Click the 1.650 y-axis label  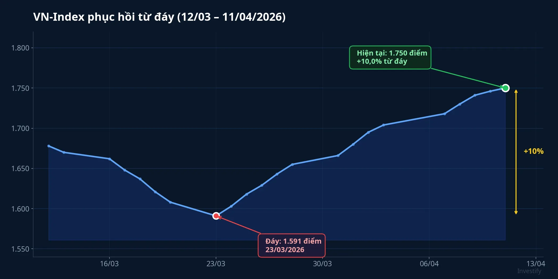(x=20, y=169)
